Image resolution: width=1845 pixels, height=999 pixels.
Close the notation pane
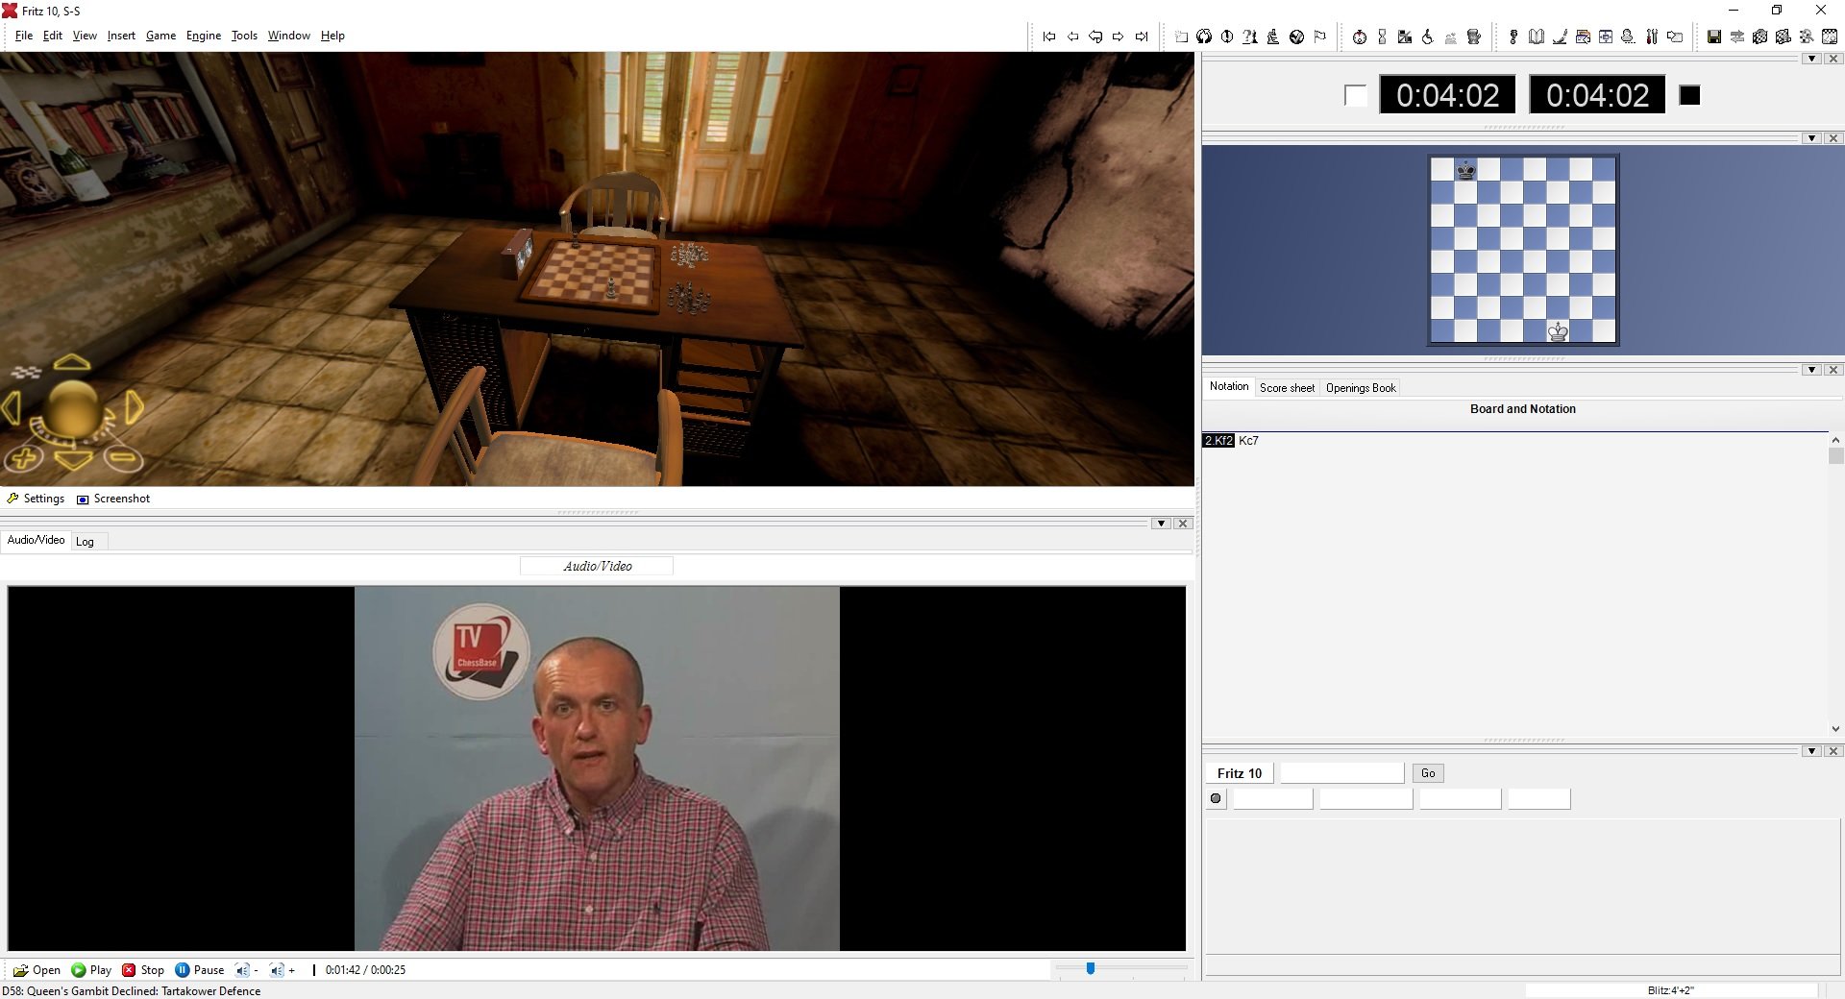(x=1833, y=370)
